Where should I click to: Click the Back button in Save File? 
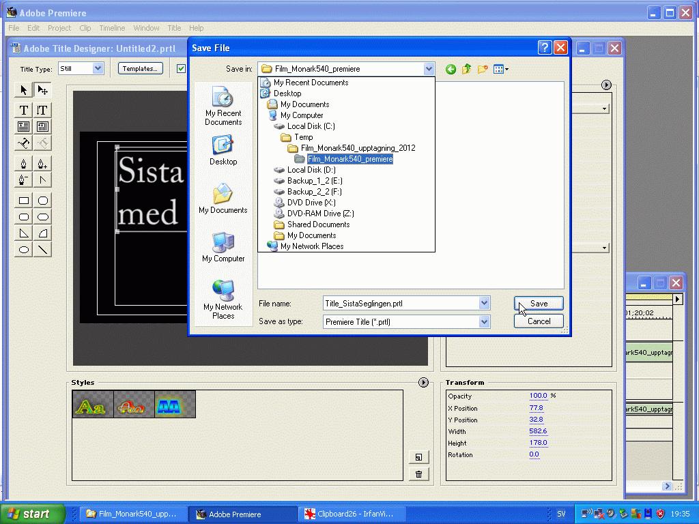451,69
